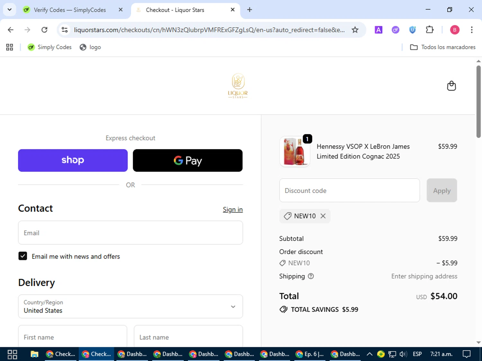Close the Checkout - Liquor Stars tab
Image resolution: width=482 pixels, height=361 pixels.
233,10
